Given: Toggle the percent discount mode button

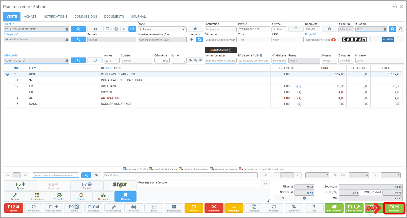Looking at the screenshot, I should (x=335, y=175).
